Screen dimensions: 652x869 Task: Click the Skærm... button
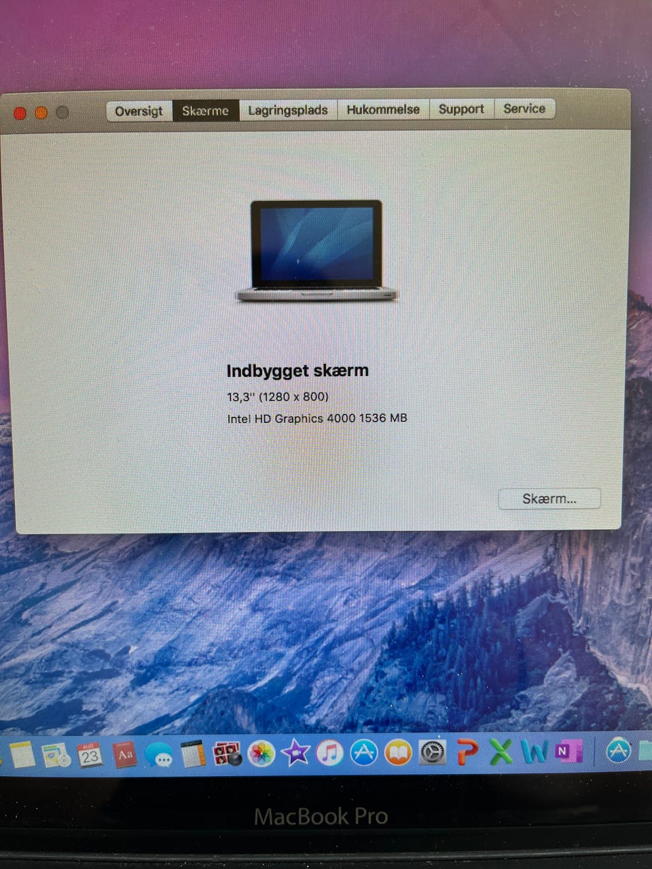click(x=549, y=499)
